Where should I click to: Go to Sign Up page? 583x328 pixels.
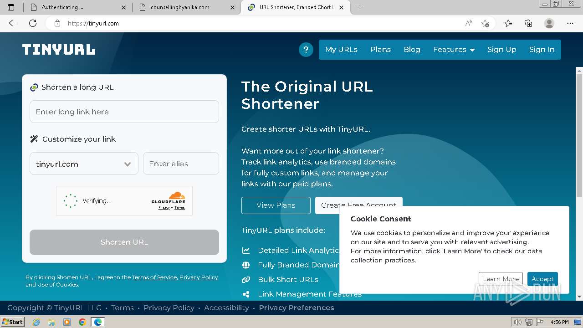pyautogui.click(x=501, y=50)
